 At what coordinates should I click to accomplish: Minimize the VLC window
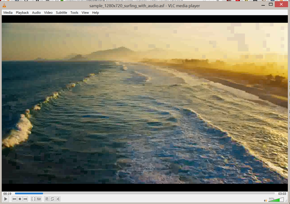coord(263,5)
